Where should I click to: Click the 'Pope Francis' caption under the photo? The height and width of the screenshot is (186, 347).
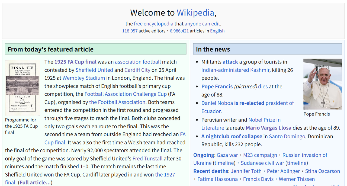[x=317, y=114]
